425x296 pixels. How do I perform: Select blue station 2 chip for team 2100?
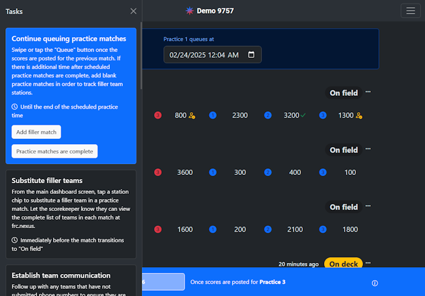[268, 229]
